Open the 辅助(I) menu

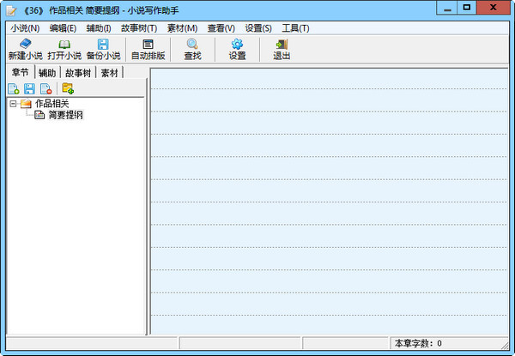click(99, 28)
